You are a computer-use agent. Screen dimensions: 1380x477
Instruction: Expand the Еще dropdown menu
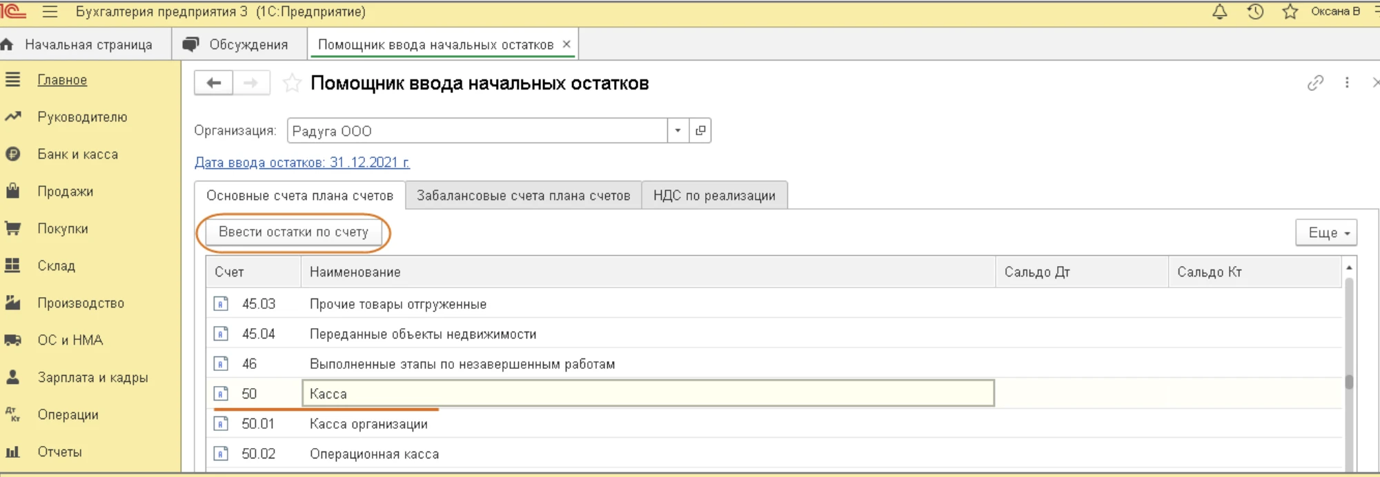[1326, 233]
